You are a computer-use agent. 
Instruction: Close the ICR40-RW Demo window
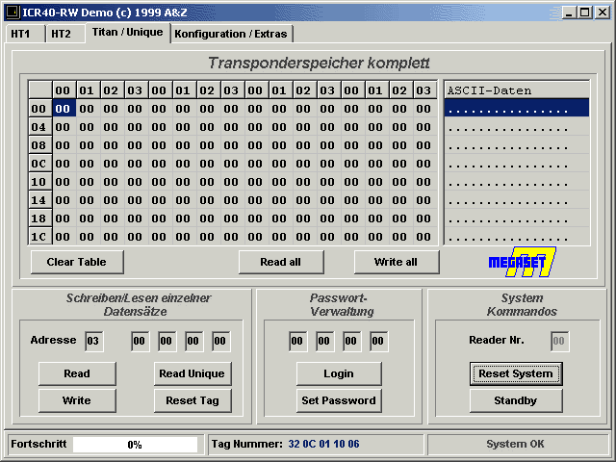603,13
